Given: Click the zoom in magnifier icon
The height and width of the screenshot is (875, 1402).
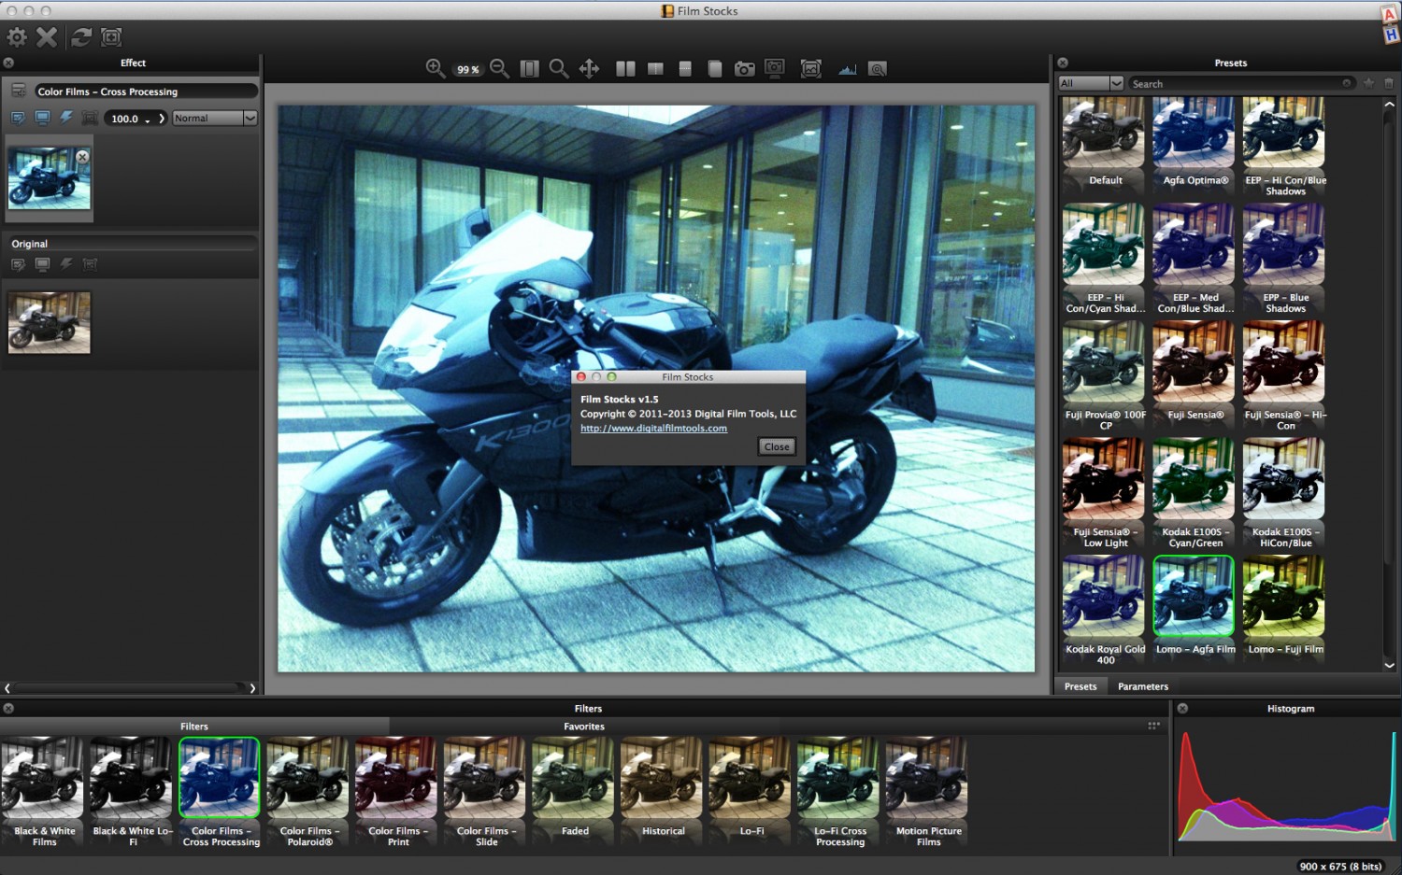Looking at the screenshot, I should coord(436,68).
